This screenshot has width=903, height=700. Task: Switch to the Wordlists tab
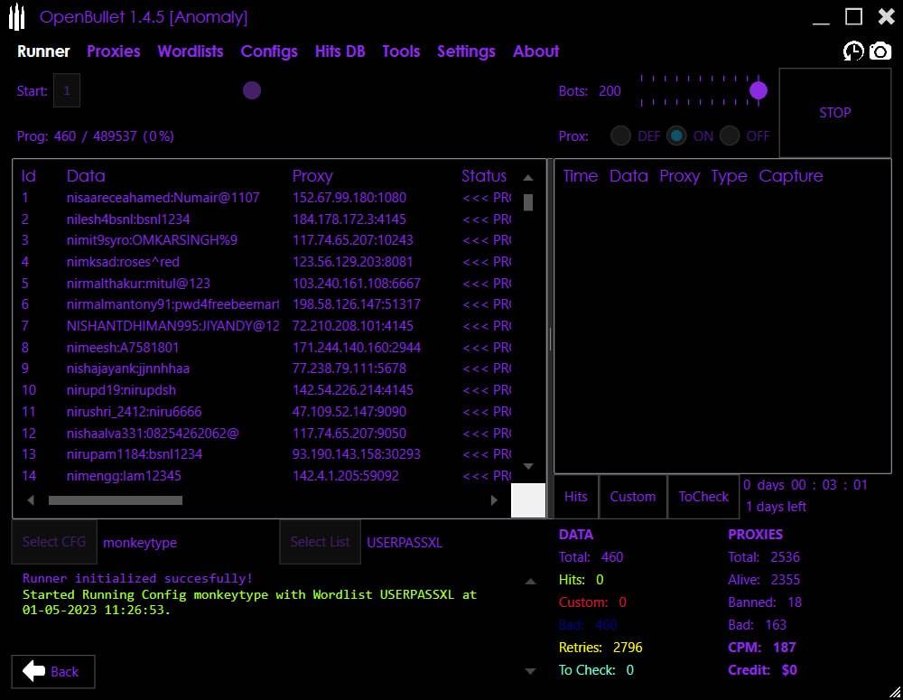tap(190, 51)
